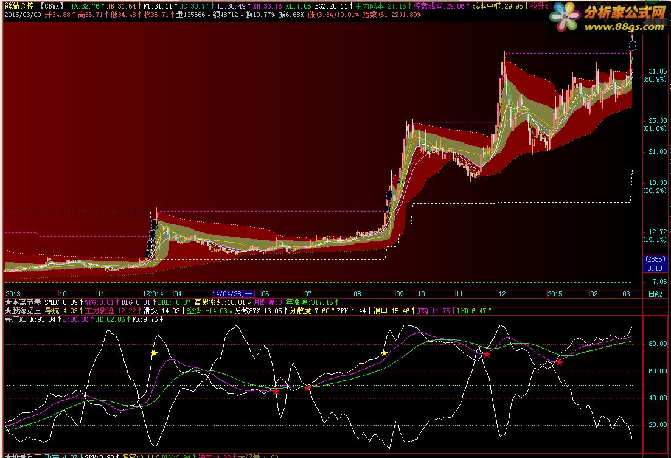
Task: Click the 控盘成本:29.06 readout
Action: point(439,6)
